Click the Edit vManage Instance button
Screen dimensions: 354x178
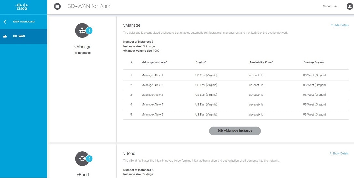pos(235,130)
